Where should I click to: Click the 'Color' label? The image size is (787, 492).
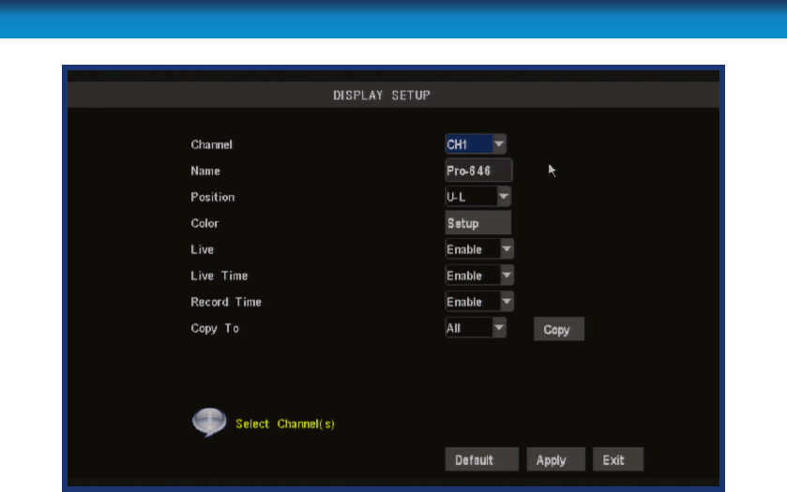204,223
